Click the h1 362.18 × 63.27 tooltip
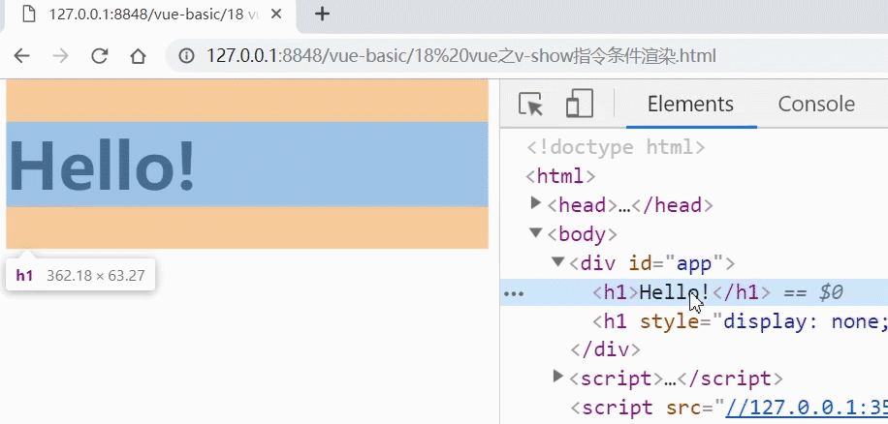Image resolution: width=888 pixels, height=424 pixels. (80, 275)
